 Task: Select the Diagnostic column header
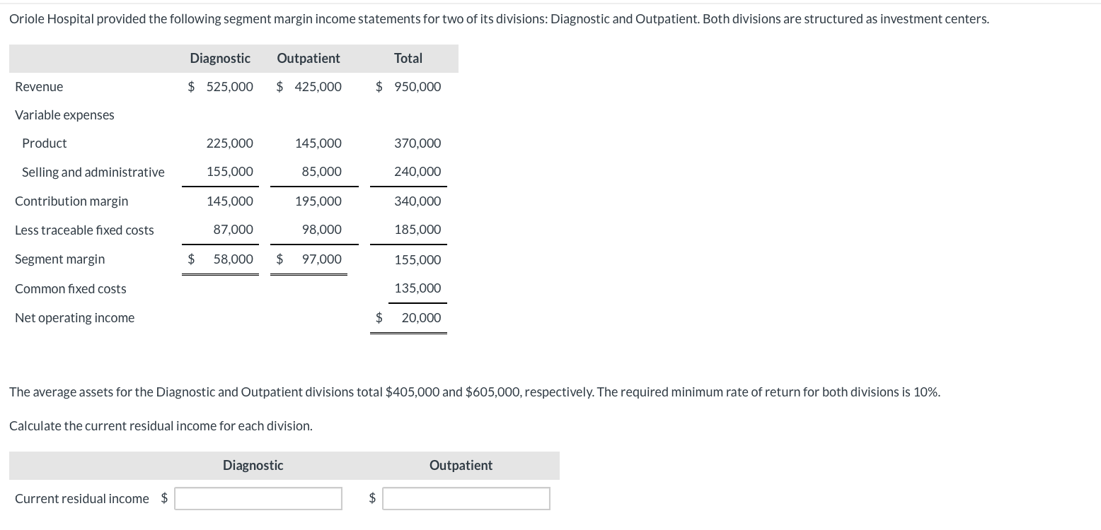click(x=219, y=58)
